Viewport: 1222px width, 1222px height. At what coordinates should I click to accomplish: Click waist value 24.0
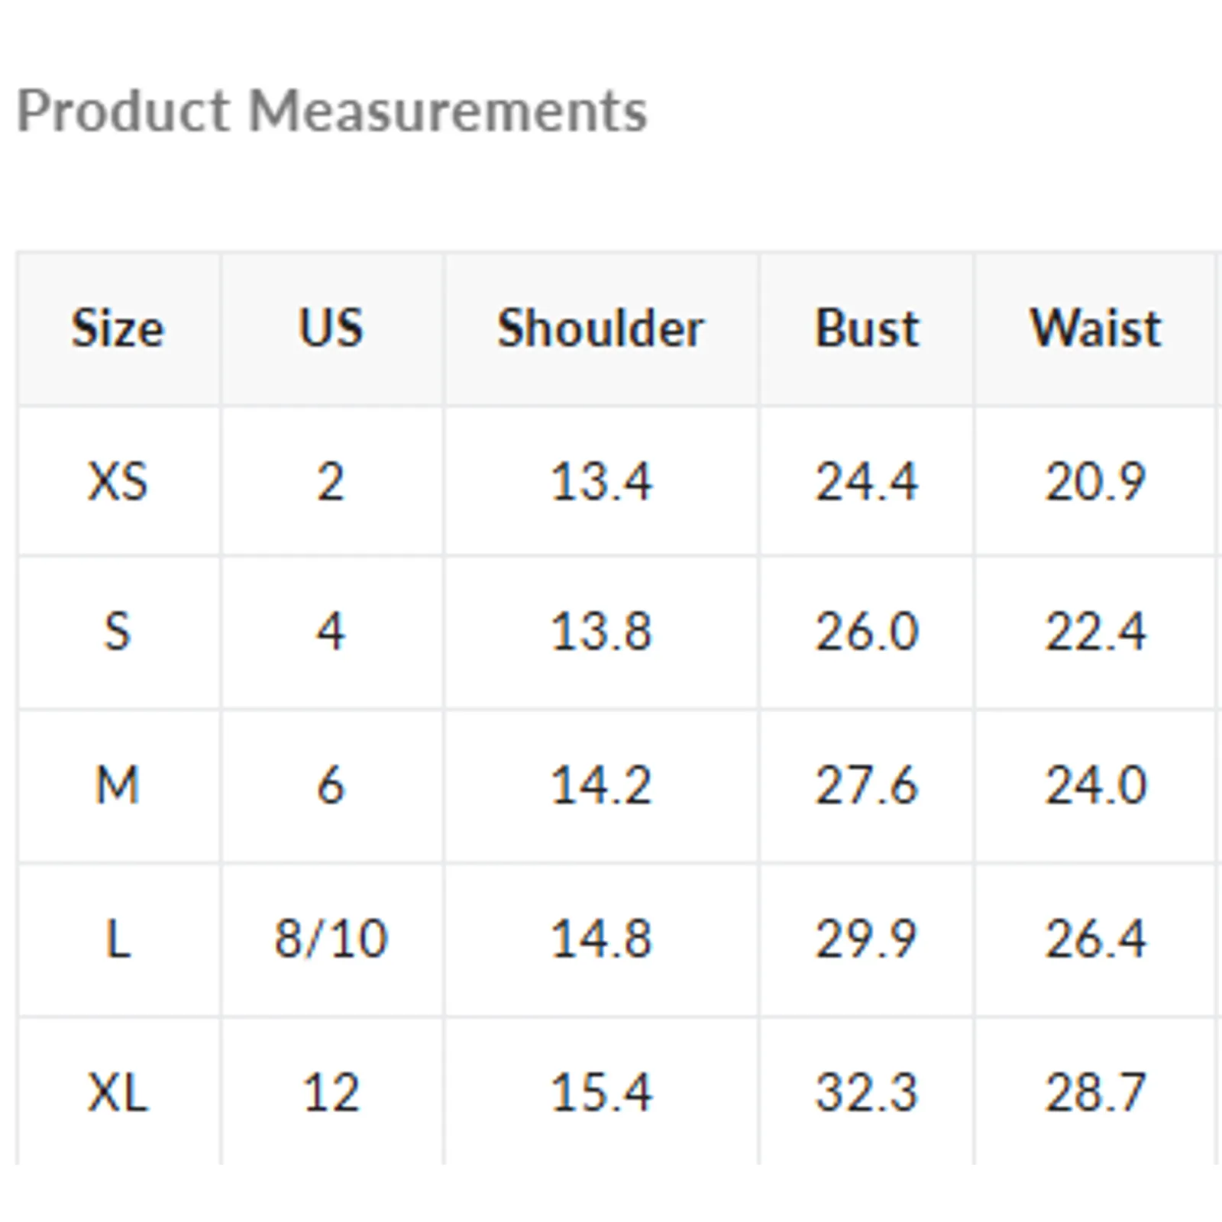point(1095,785)
